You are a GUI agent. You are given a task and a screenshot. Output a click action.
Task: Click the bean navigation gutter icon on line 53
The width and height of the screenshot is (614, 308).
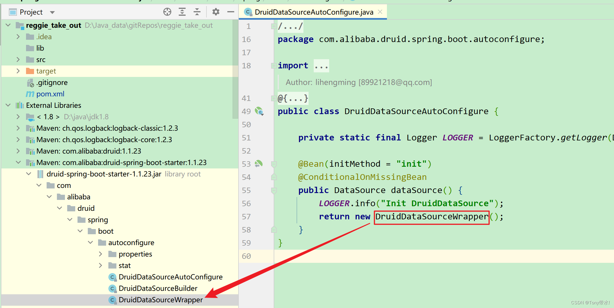pyautogui.click(x=259, y=164)
